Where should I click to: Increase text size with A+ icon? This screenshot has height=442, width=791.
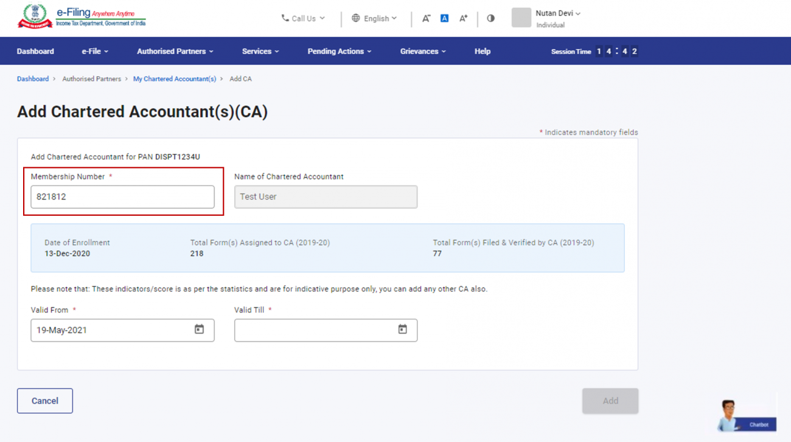pyautogui.click(x=463, y=18)
